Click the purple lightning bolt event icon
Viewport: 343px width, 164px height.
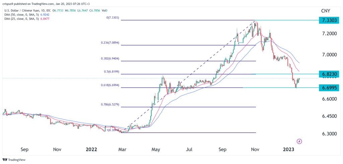coord(299,141)
